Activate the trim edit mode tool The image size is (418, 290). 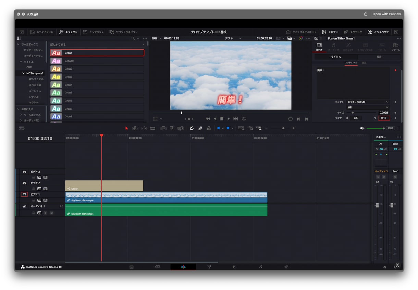(x=135, y=128)
